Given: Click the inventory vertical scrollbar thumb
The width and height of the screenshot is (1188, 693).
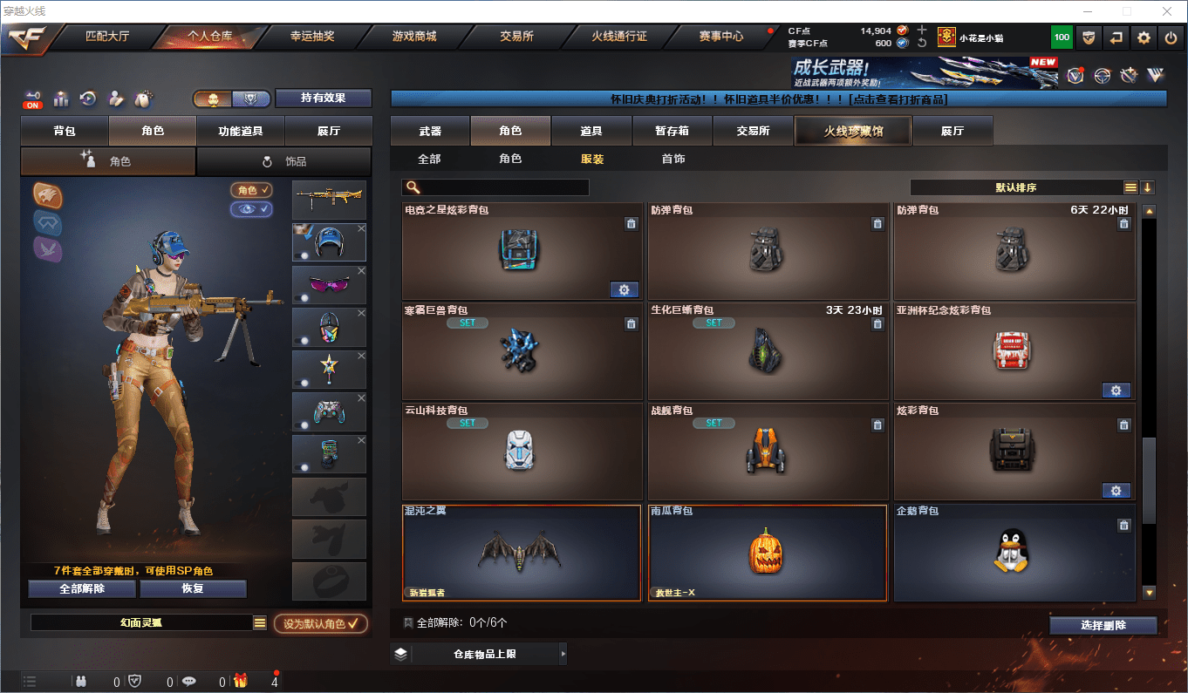Looking at the screenshot, I should pos(1149,479).
